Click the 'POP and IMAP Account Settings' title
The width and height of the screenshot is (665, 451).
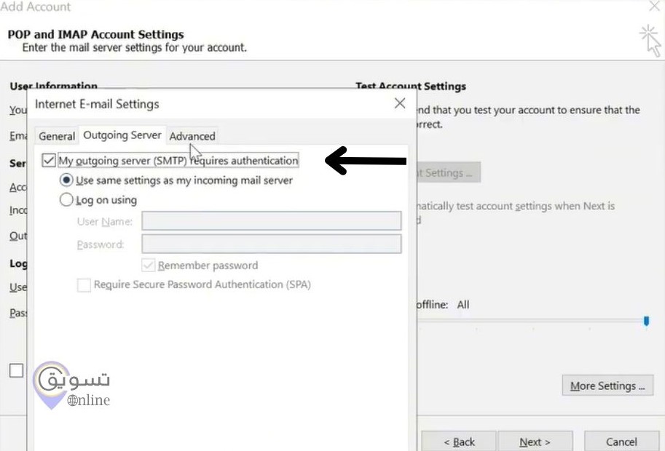tap(96, 34)
